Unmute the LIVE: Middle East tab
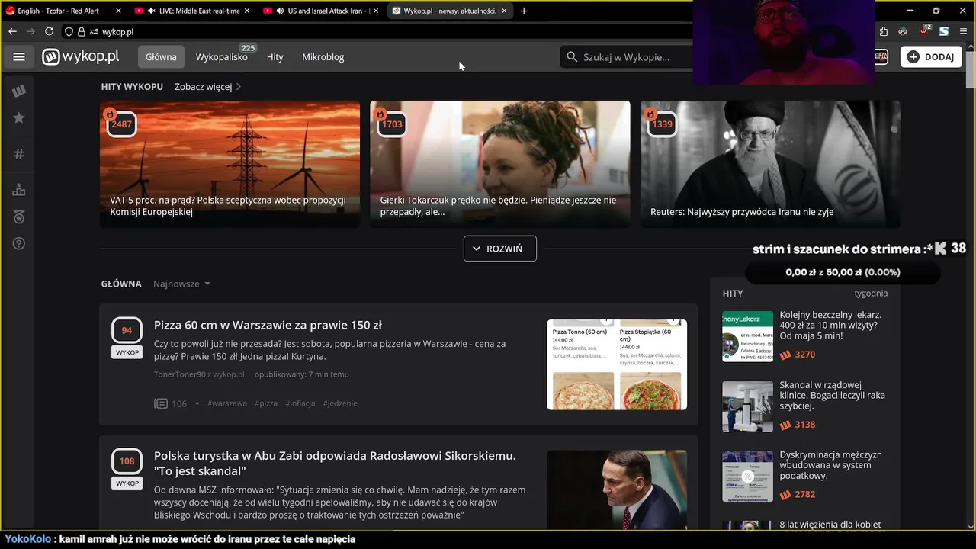The image size is (976, 549). [151, 11]
